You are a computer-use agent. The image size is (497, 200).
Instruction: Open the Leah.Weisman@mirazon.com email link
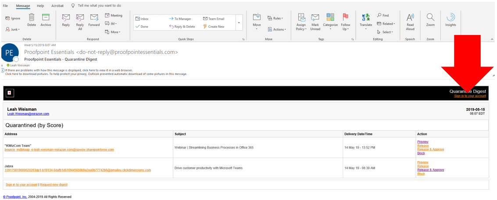point(28,114)
